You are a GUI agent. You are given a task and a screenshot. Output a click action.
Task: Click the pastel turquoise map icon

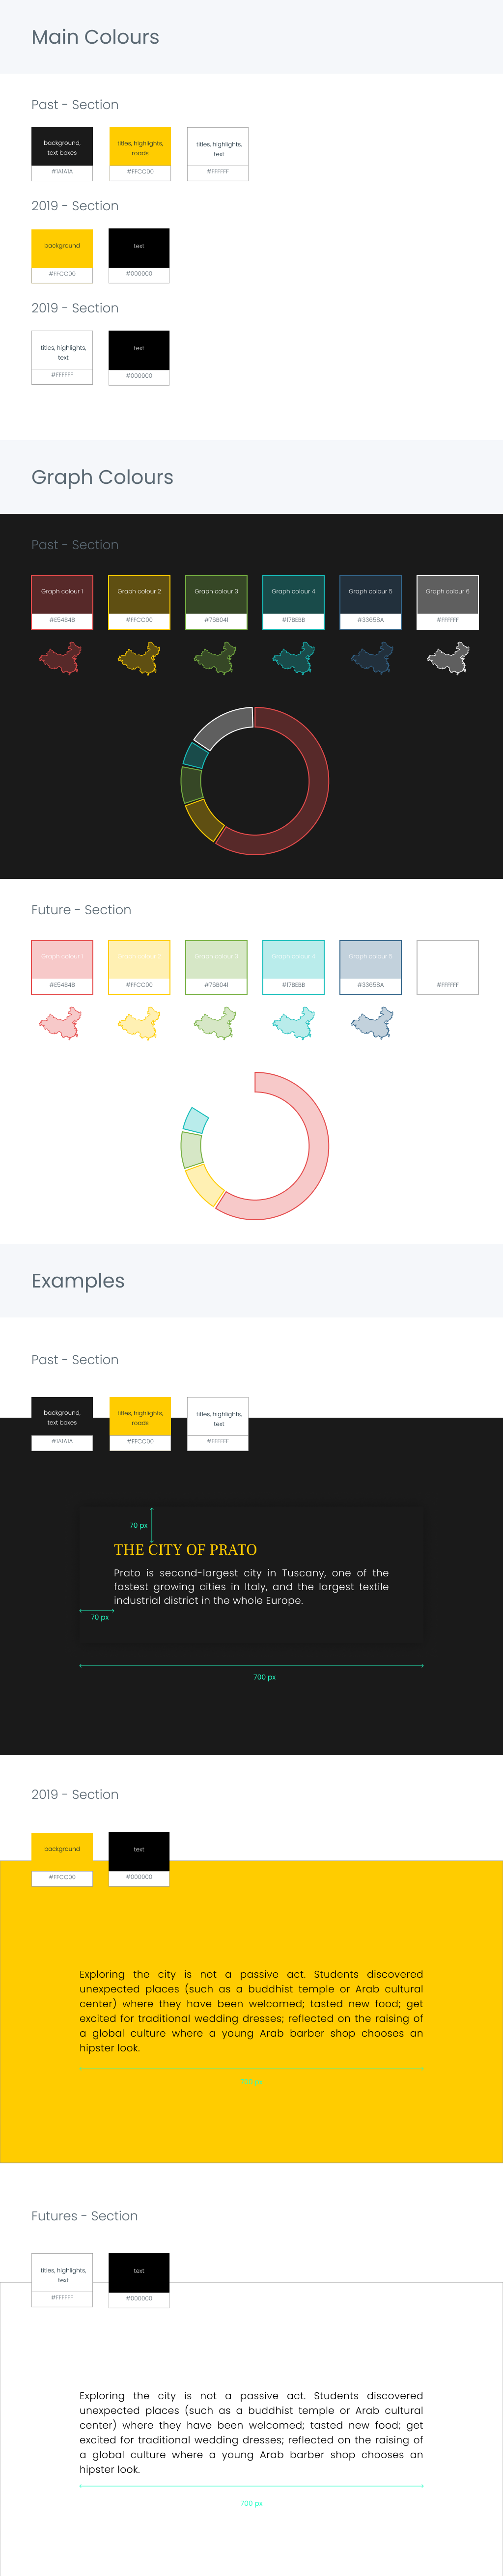point(293,1023)
